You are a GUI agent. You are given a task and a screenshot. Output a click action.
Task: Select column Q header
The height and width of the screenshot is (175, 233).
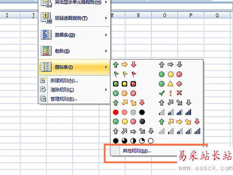click(217, 15)
